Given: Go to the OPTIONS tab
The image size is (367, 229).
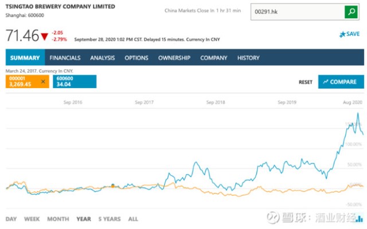Looking at the screenshot, I should [136, 58].
